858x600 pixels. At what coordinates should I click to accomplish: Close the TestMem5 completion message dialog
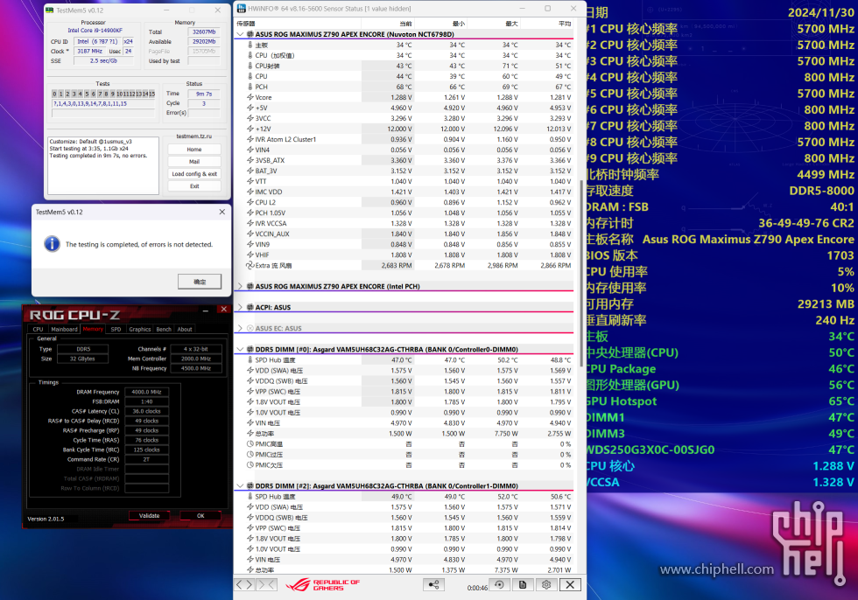[222, 212]
